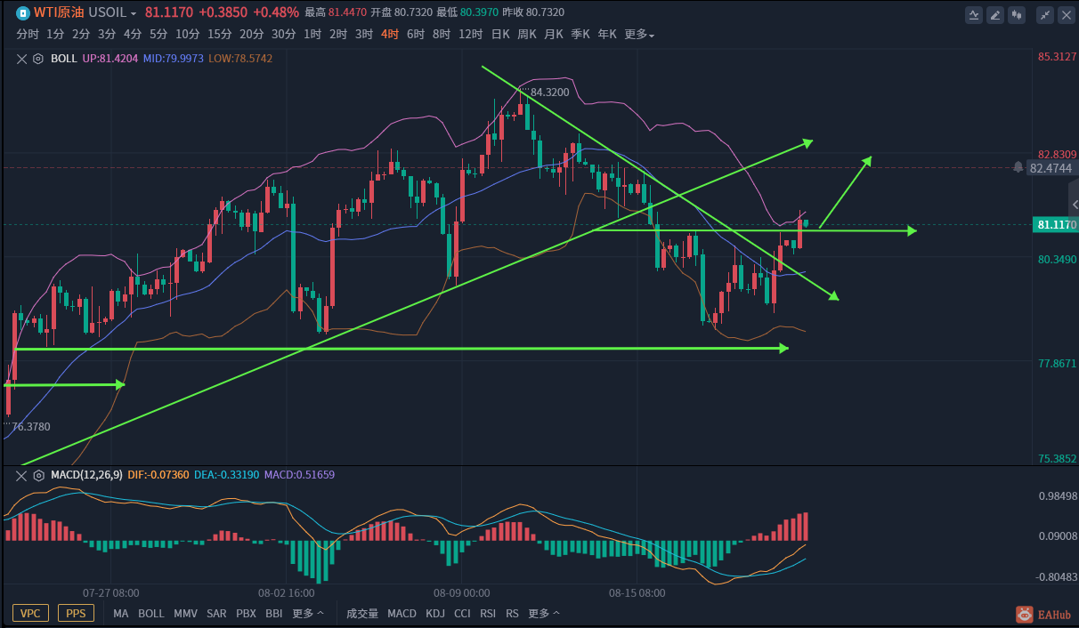Image resolution: width=1079 pixels, height=628 pixels.
Task: Switch to the 5分 timeframe
Action: pos(158,35)
